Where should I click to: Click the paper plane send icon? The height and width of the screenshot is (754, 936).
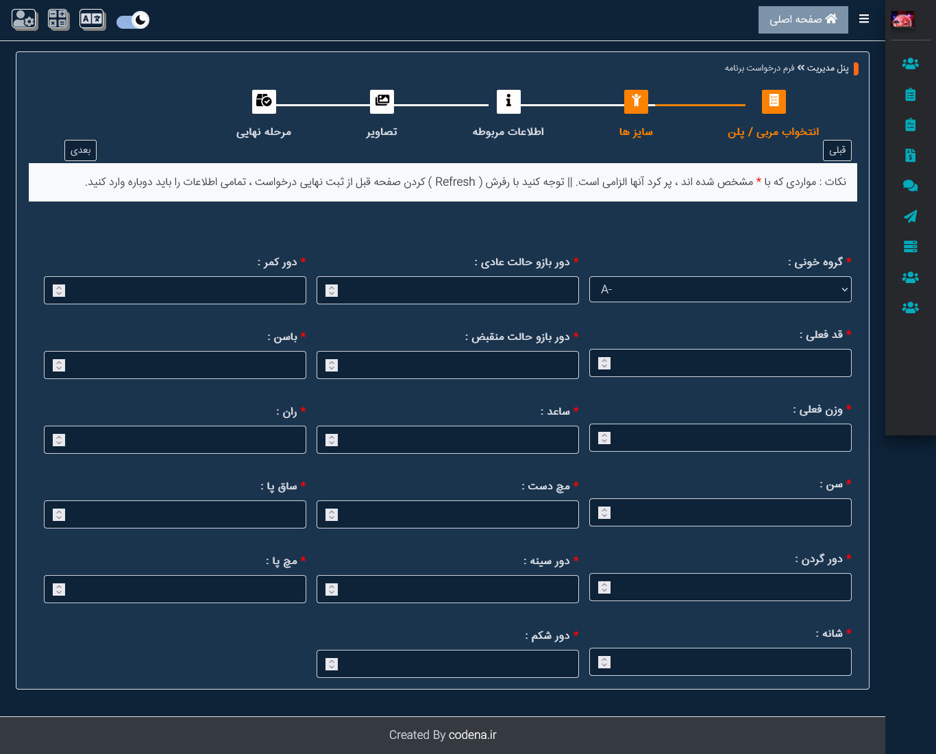pyautogui.click(x=910, y=217)
